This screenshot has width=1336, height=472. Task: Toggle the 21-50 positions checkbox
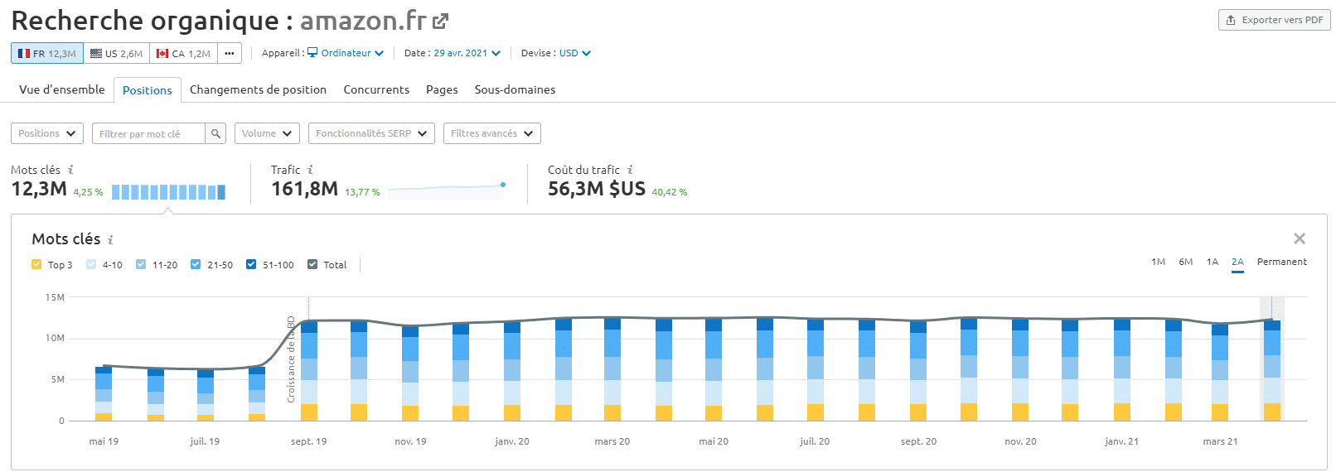tap(196, 265)
